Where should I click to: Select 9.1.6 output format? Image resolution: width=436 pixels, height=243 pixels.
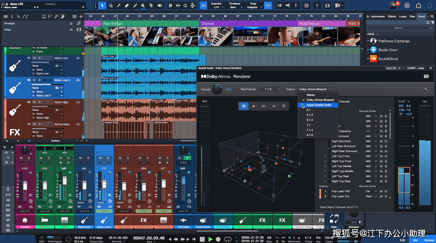pos(318,135)
